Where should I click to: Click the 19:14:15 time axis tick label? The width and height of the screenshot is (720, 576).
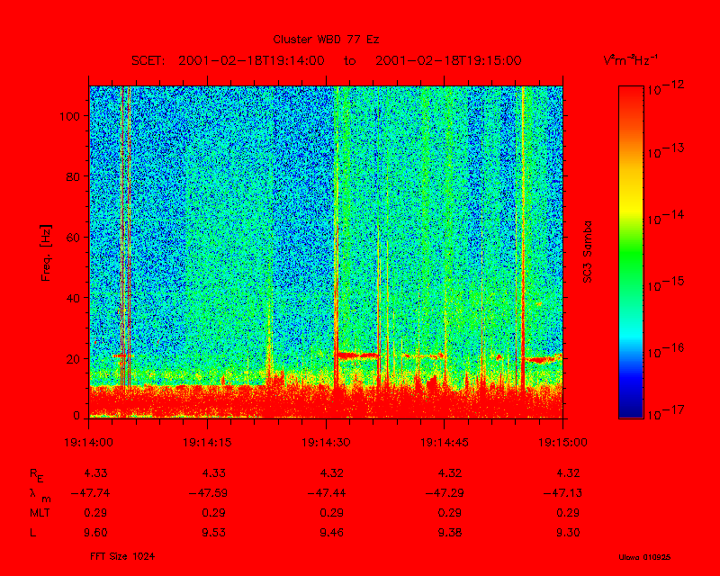coord(207,441)
